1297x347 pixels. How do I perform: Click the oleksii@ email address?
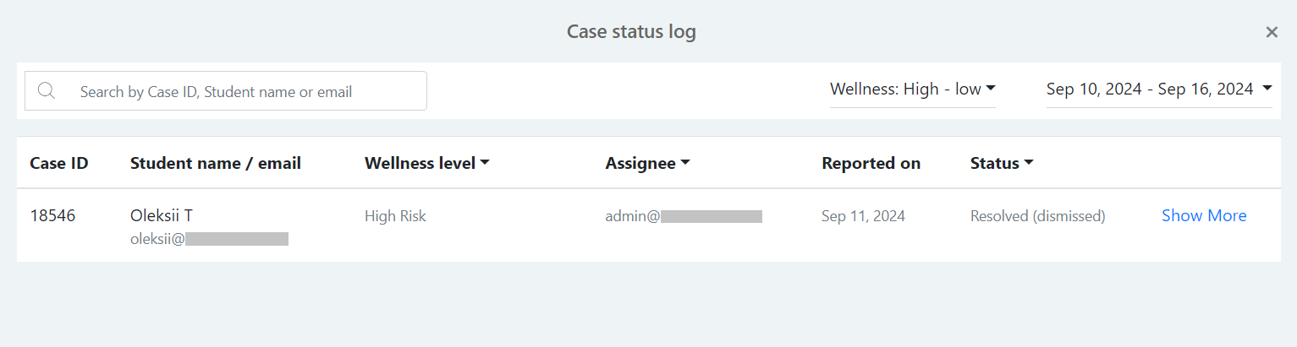click(x=209, y=239)
